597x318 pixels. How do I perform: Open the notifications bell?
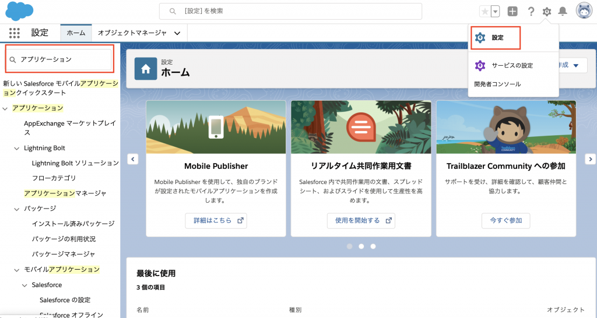[x=563, y=12]
